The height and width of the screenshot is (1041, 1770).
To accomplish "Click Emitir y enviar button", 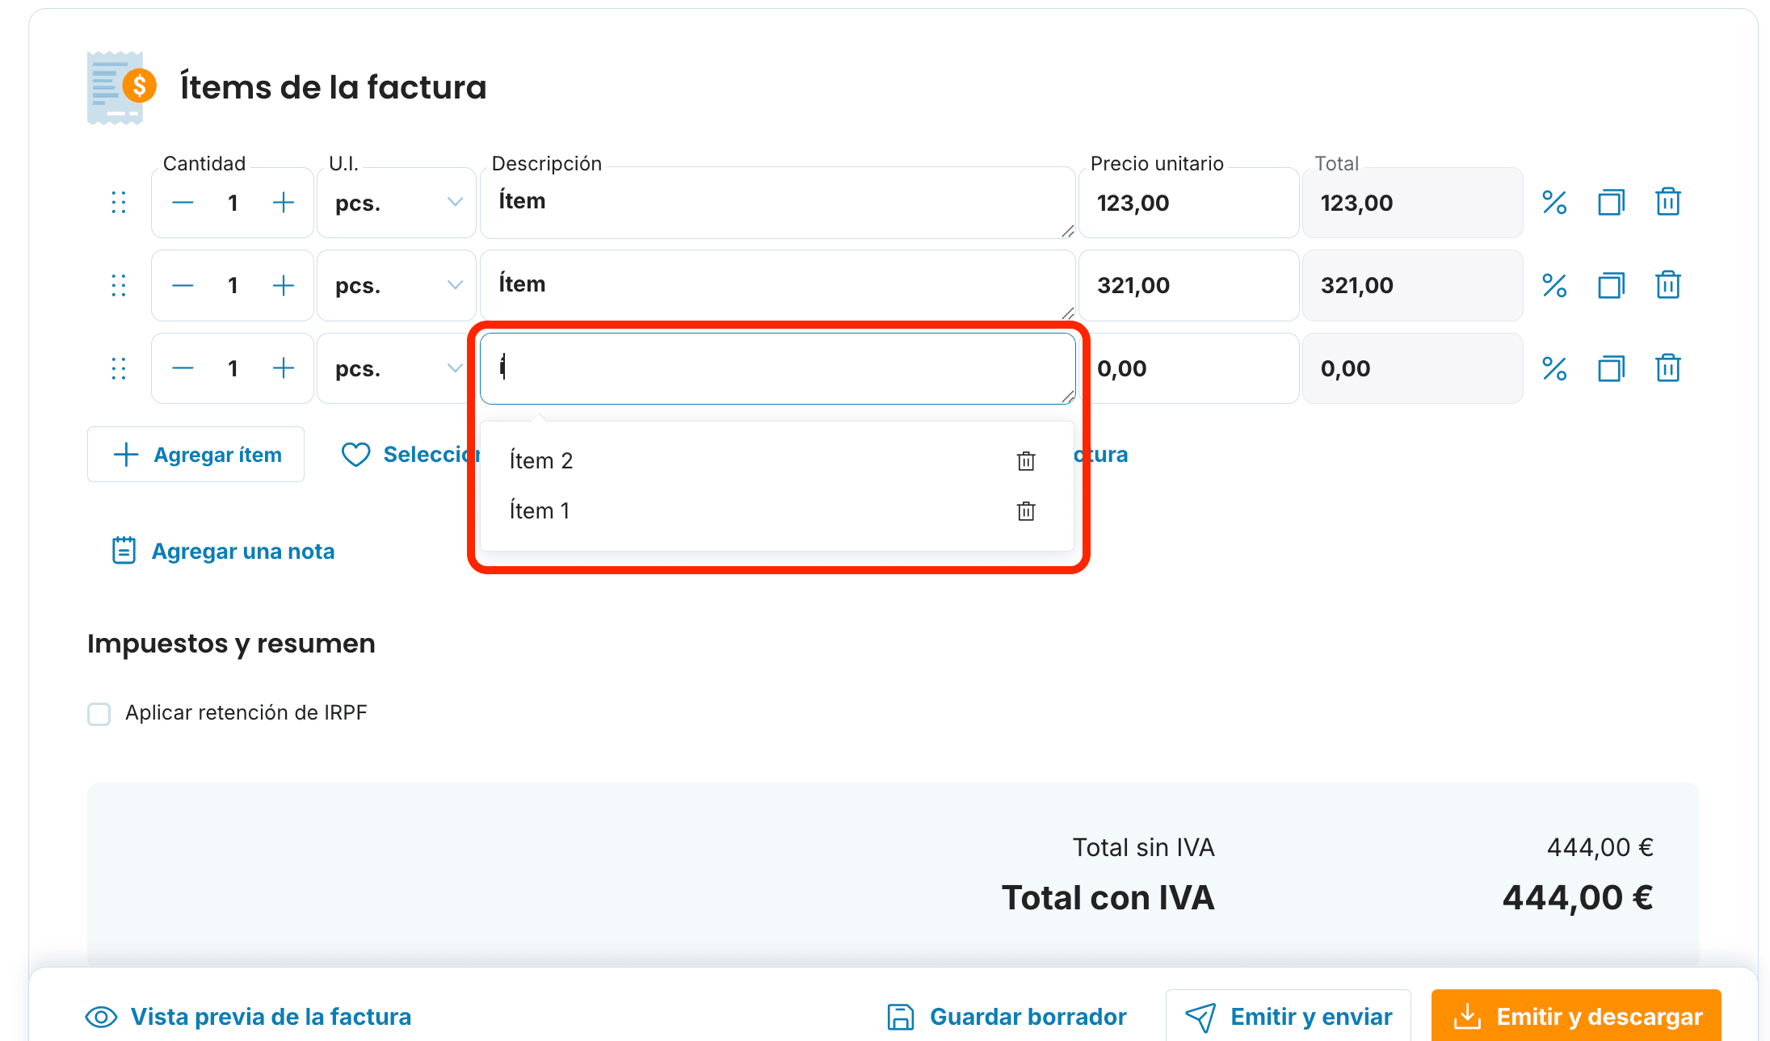I will [x=1289, y=1016].
